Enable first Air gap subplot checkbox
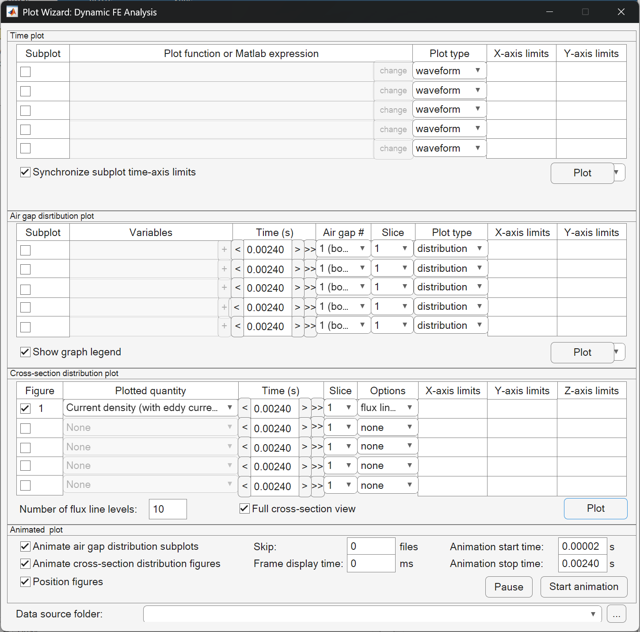This screenshot has width=640, height=632. (26, 250)
